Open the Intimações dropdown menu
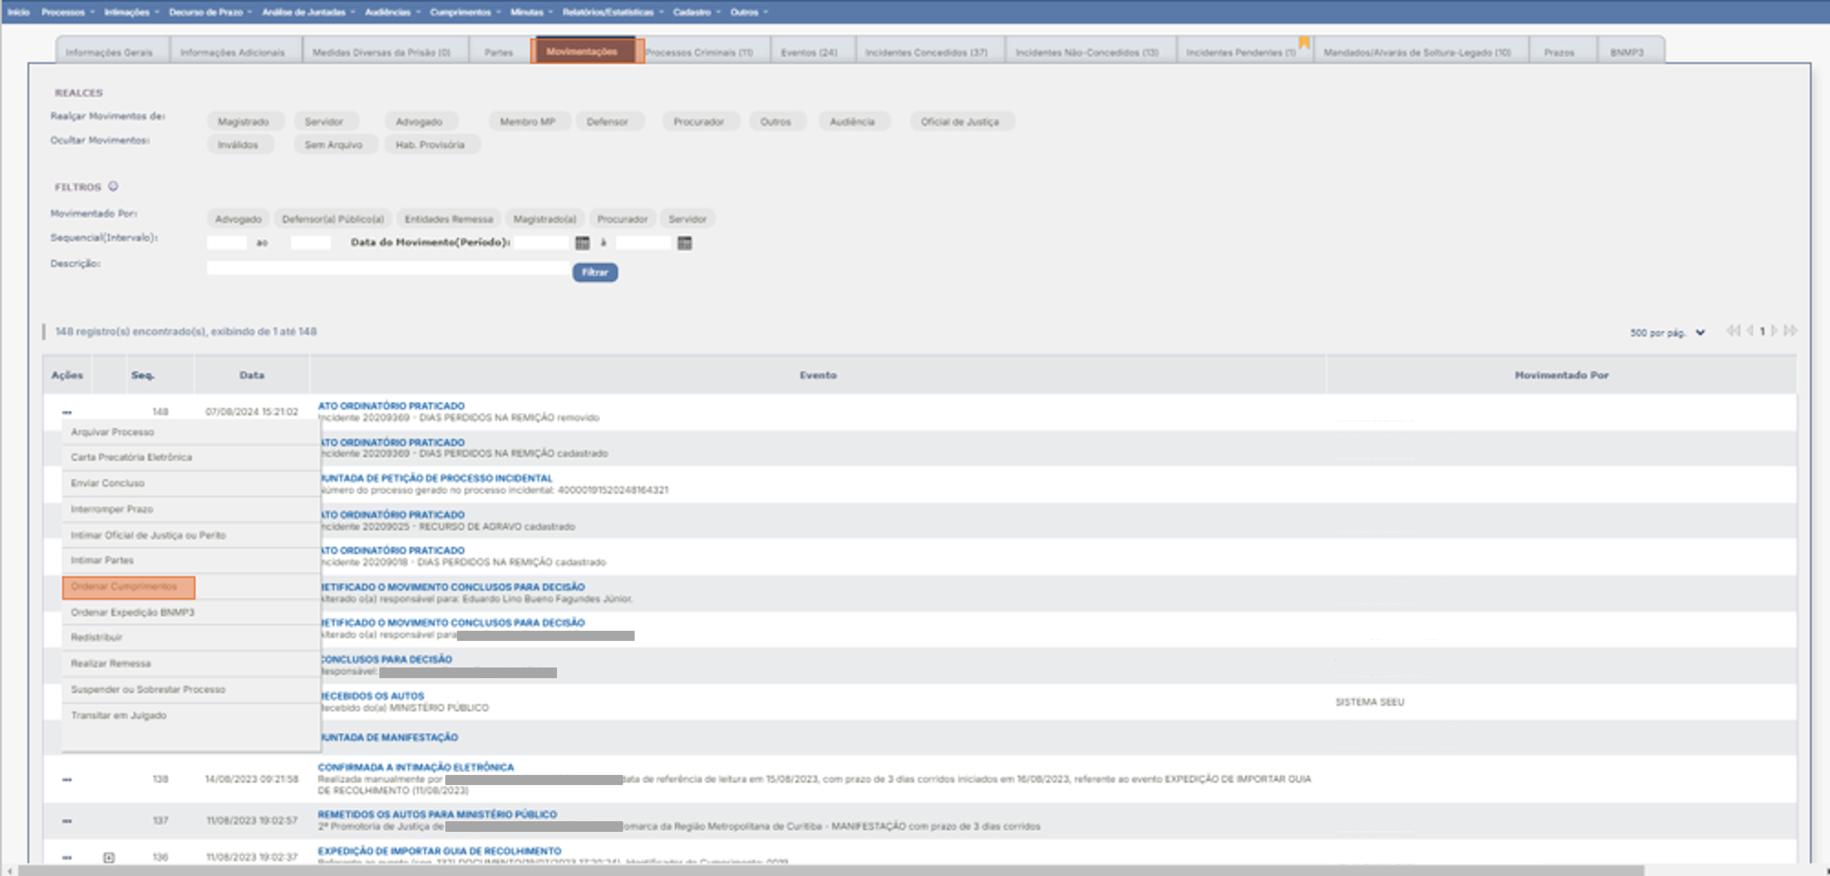 tap(131, 12)
